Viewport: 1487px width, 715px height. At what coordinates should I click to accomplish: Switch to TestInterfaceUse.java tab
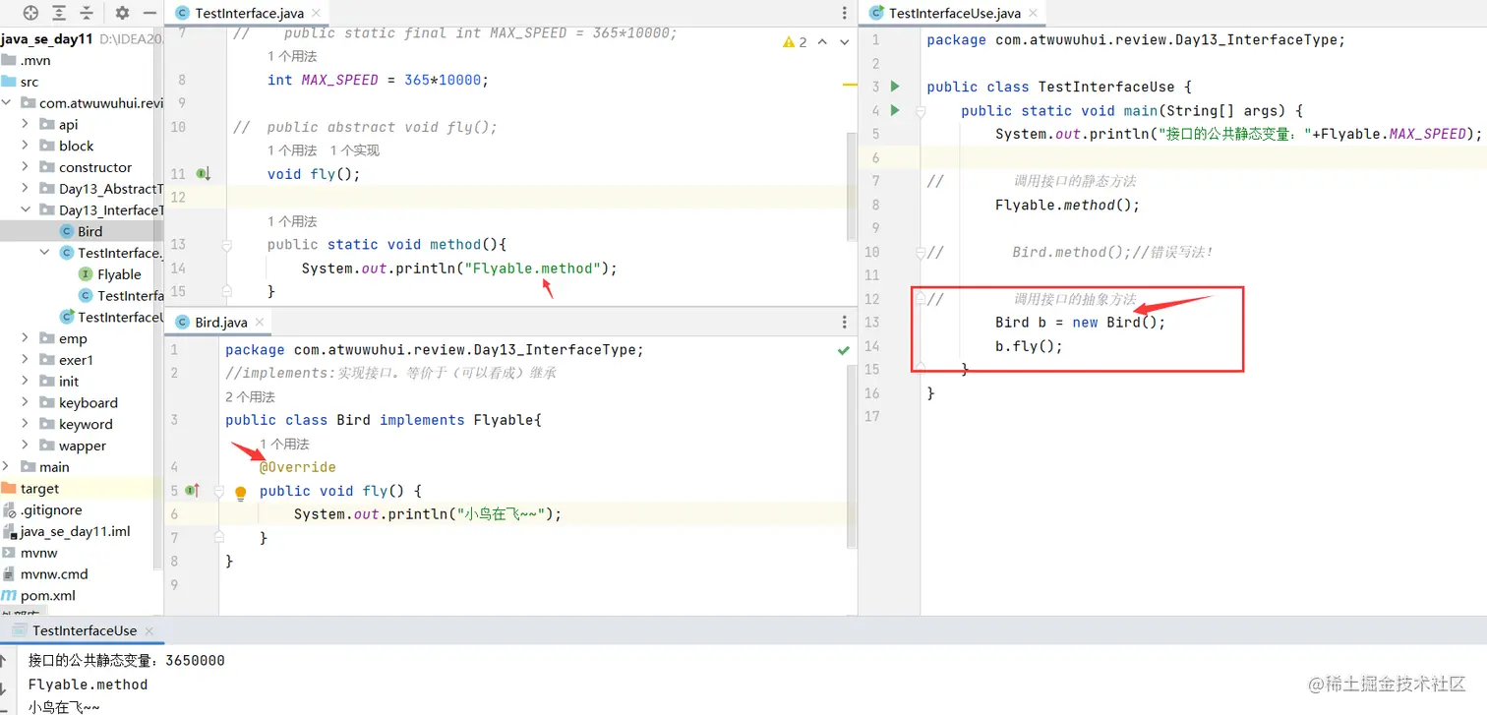coord(953,13)
